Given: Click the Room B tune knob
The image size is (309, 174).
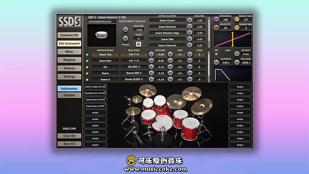Looking at the screenshot, I should [190, 79].
